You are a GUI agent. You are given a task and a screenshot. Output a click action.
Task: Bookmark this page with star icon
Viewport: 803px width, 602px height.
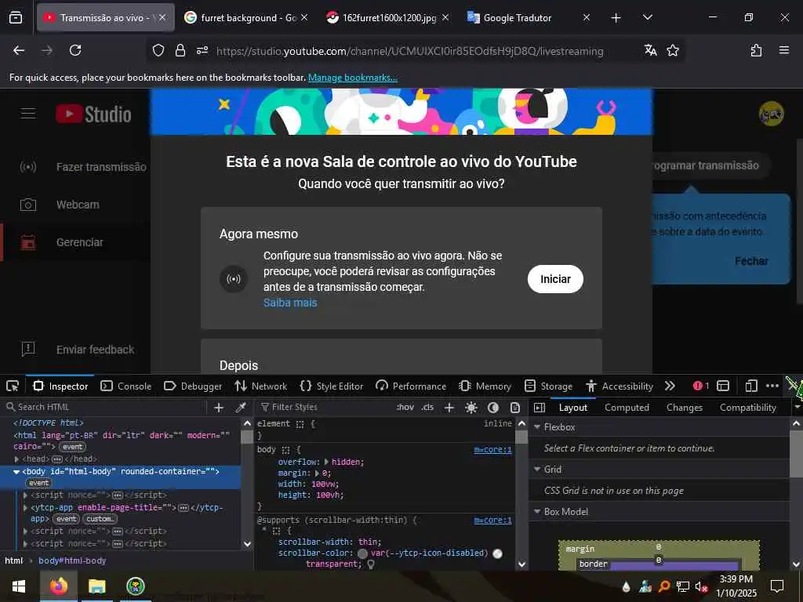[x=673, y=50]
